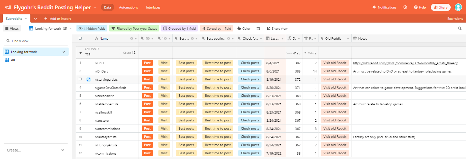
Task: Open base name dropdown chevron
Action: pos(95,7)
